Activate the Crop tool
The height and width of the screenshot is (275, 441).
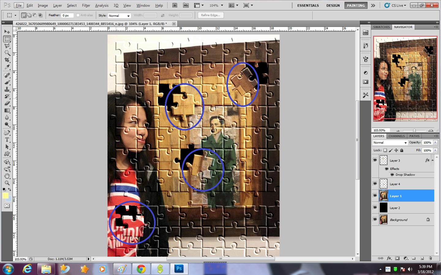7,60
